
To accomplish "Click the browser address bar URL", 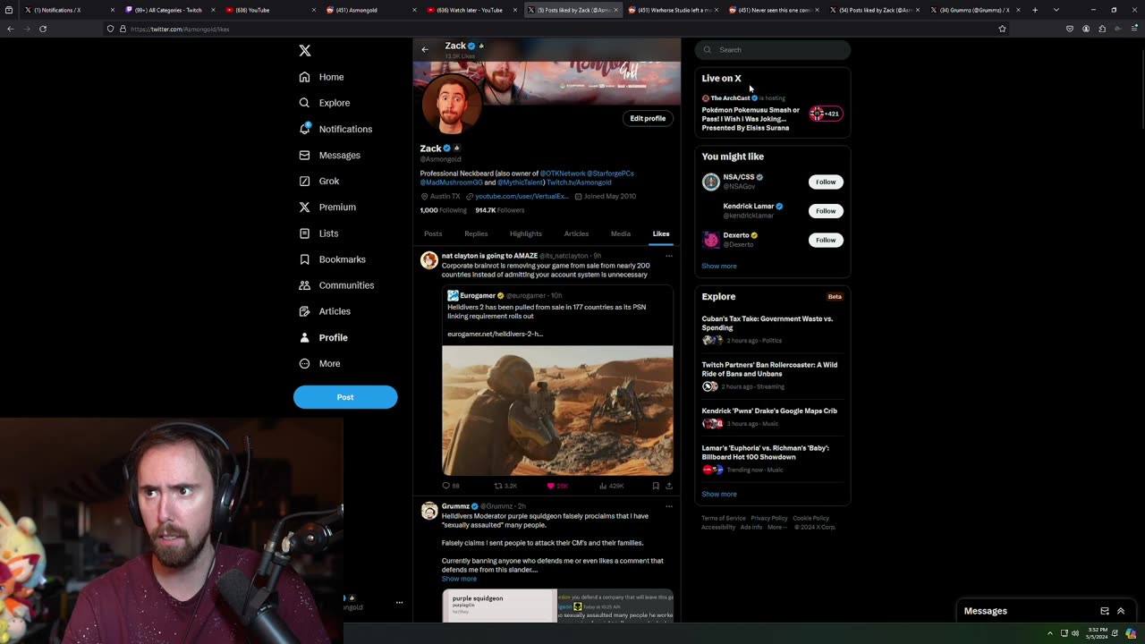I will point(180,29).
